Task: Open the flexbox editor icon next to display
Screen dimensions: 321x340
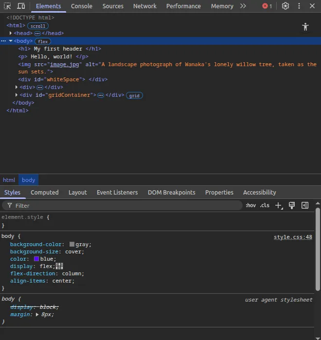Action: click(x=59, y=266)
